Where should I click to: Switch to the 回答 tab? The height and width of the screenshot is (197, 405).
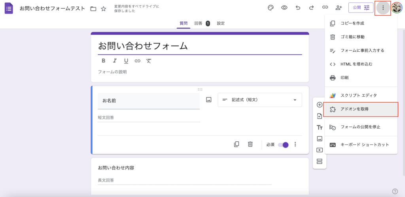pyautogui.click(x=202, y=23)
